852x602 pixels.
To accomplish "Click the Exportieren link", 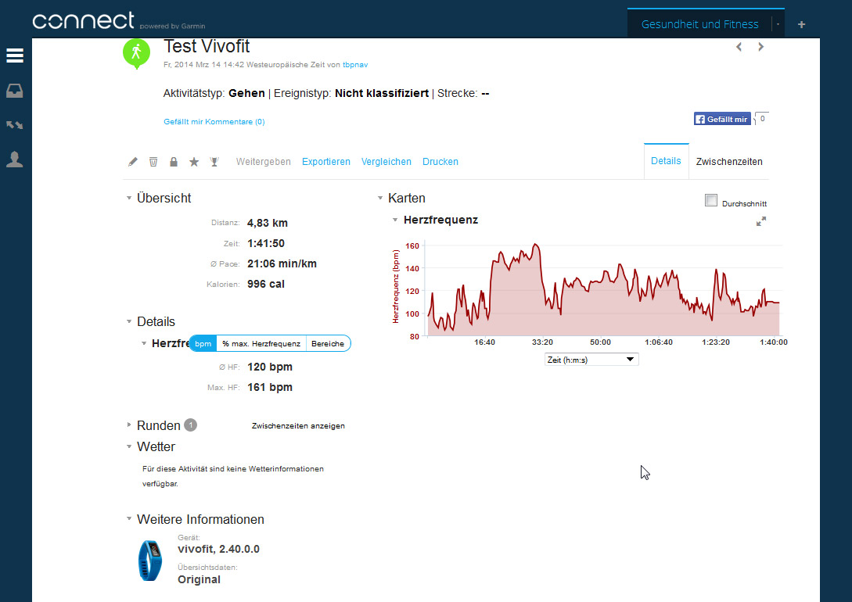I will [x=326, y=162].
